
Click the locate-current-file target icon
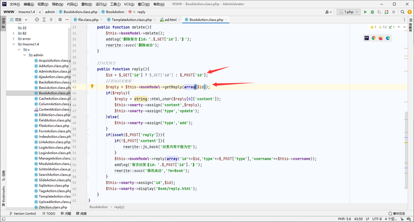(37, 19)
